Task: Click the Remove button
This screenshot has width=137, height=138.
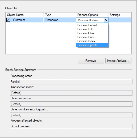Action: coord(91,61)
